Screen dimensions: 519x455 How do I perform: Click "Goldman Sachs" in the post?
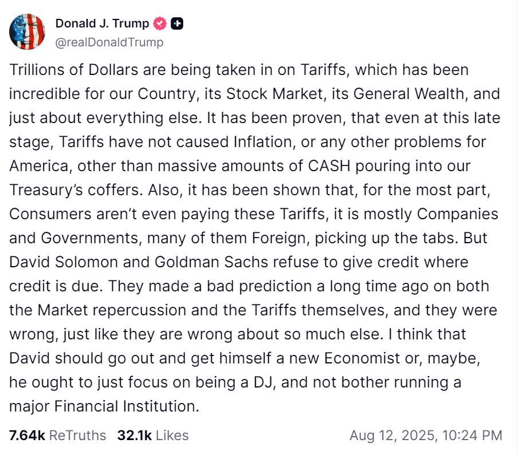pos(201,262)
